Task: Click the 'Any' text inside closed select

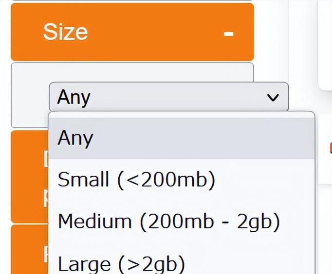Action: [74, 97]
